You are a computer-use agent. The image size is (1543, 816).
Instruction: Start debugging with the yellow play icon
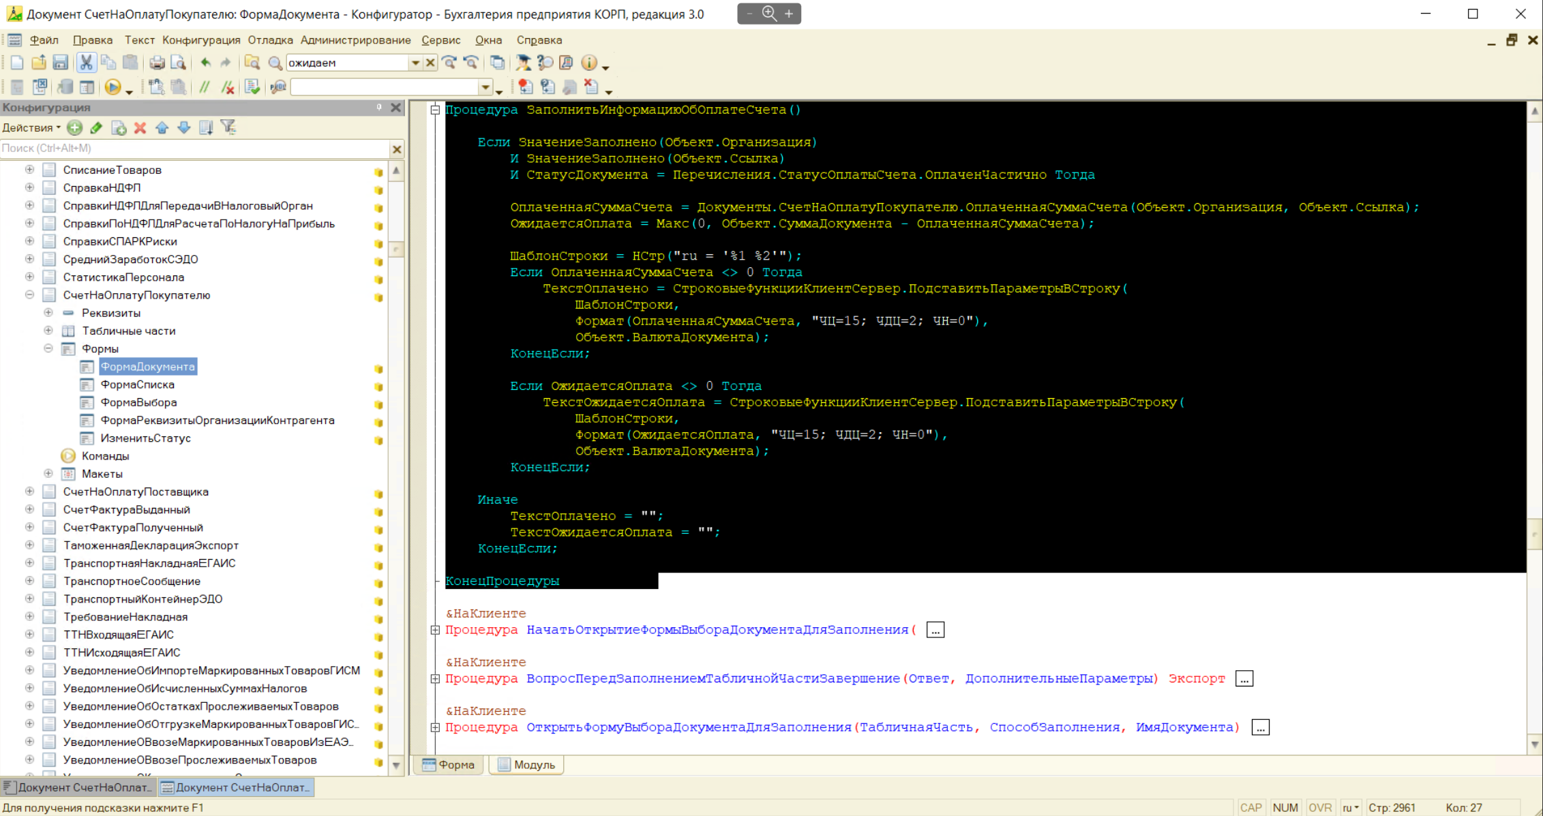click(x=113, y=87)
